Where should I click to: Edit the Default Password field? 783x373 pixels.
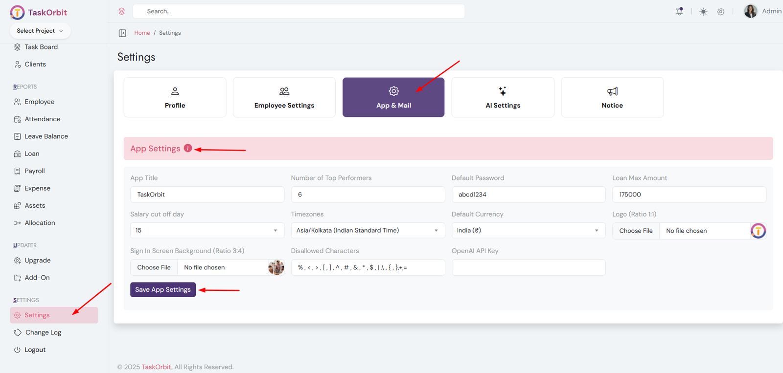pyautogui.click(x=529, y=195)
